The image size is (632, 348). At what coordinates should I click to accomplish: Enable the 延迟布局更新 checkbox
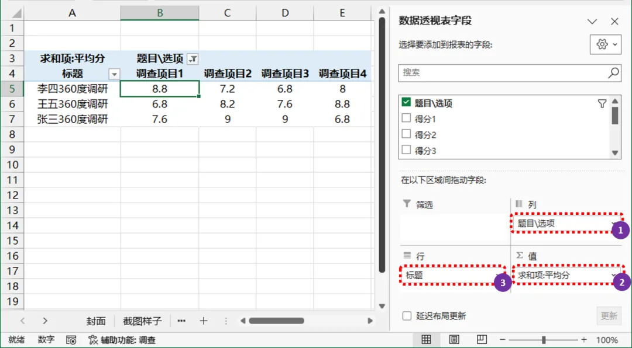click(407, 316)
